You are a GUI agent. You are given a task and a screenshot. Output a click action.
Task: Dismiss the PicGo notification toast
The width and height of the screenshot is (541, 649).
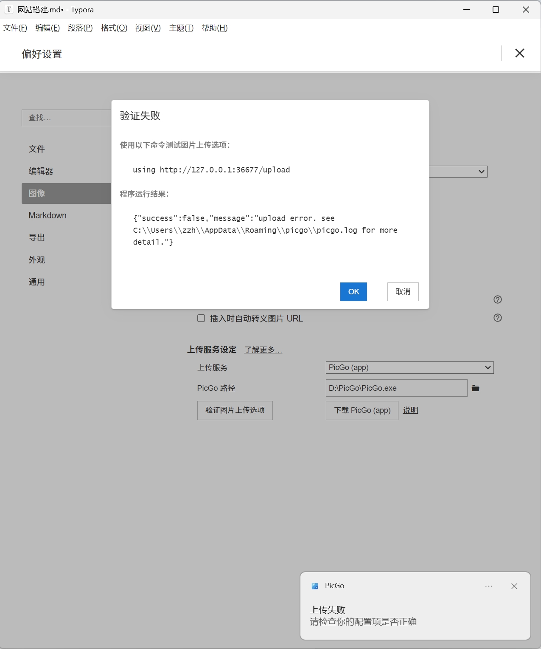(514, 586)
